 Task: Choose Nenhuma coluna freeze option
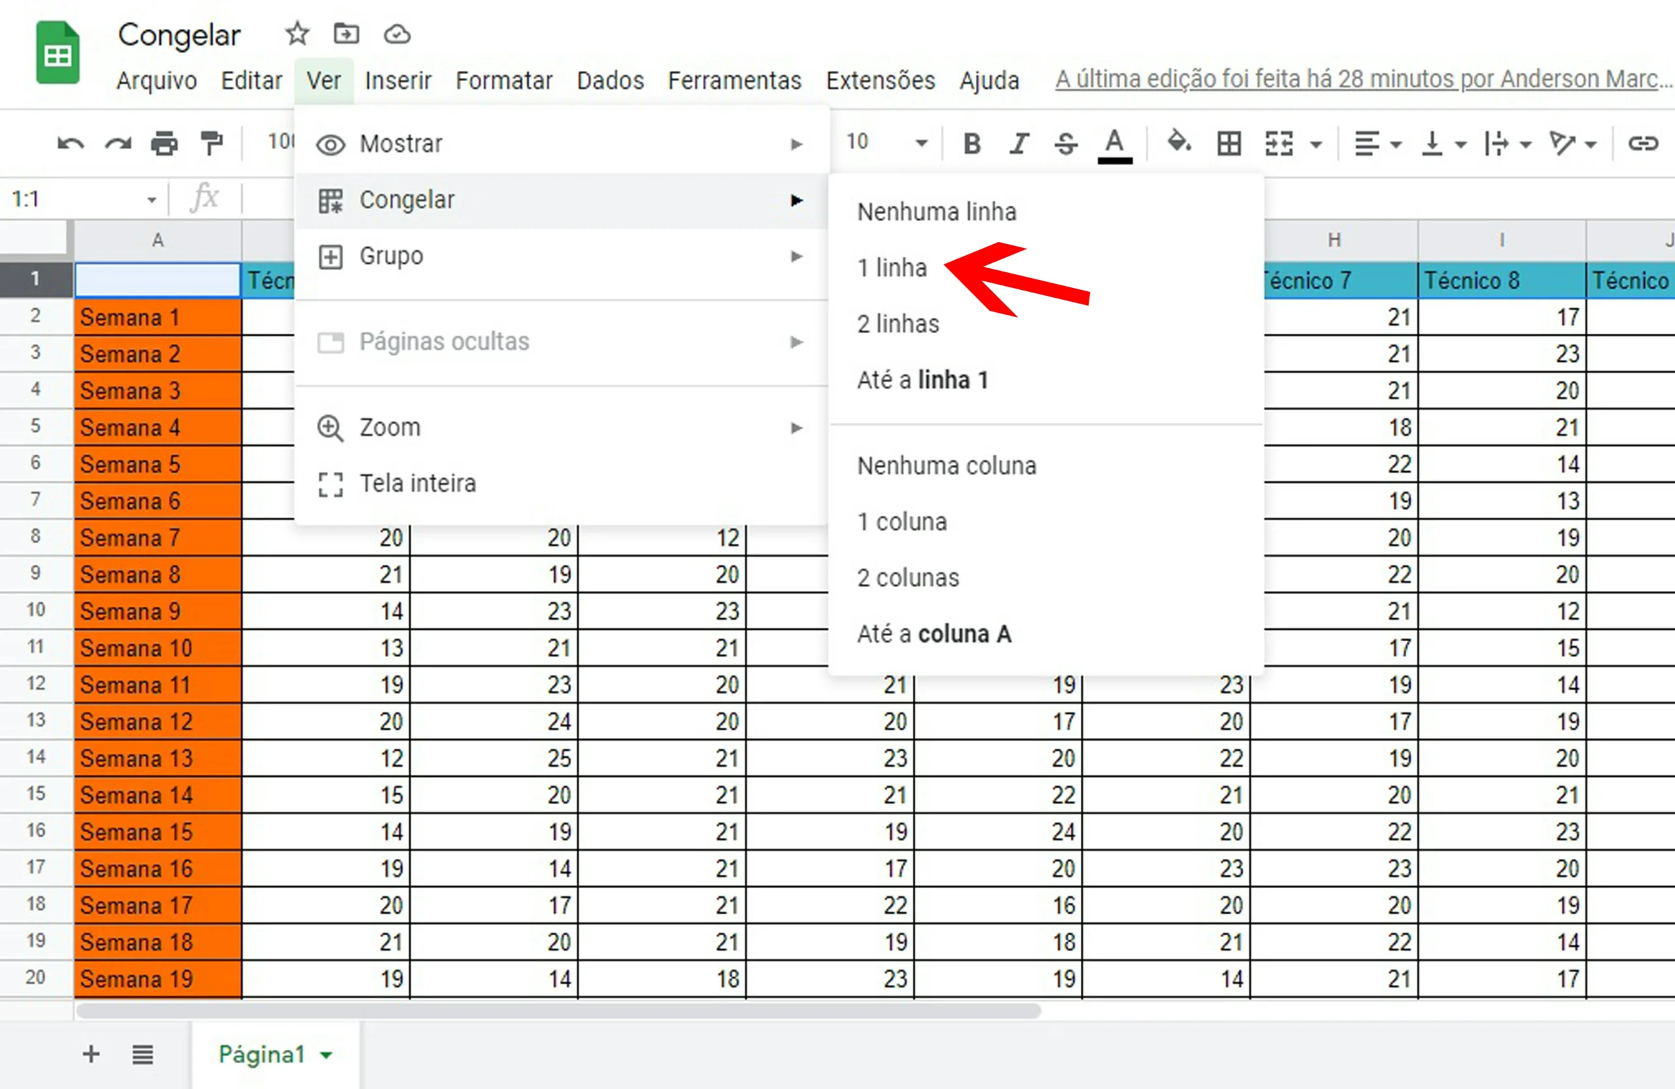(1046, 466)
